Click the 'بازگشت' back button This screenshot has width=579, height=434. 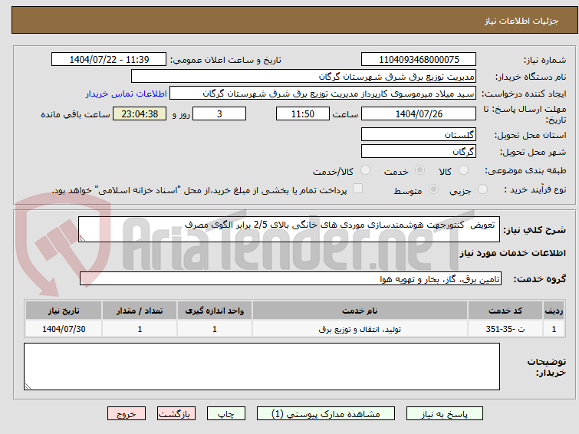[177, 413]
